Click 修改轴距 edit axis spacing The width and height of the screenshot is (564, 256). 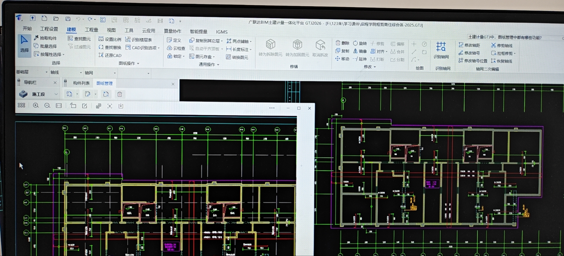[x=469, y=45]
